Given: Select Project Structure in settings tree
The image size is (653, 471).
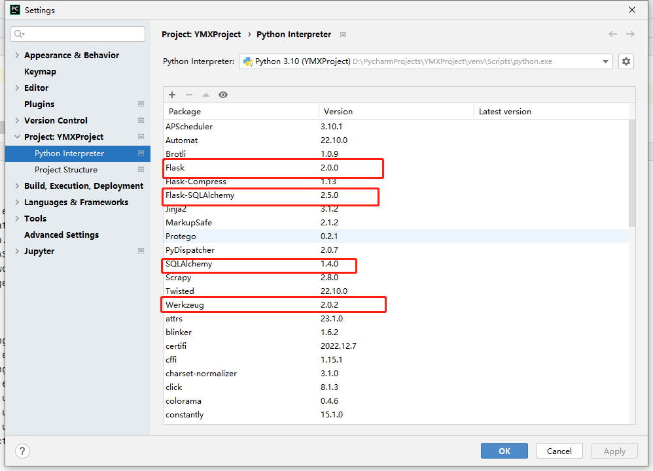Looking at the screenshot, I should (x=66, y=170).
